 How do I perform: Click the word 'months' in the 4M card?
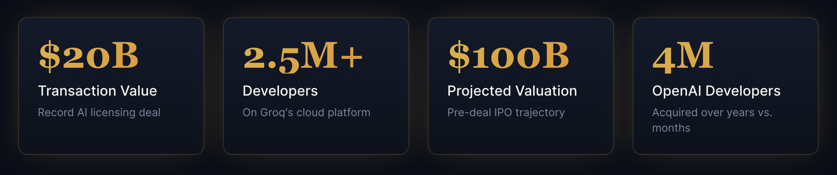pyautogui.click(x=671, y=128)
